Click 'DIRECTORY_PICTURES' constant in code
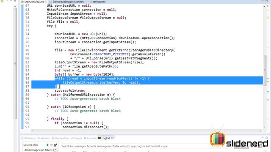Image resolution: width=271 pixels, height=152 pixels. point(111,54)
